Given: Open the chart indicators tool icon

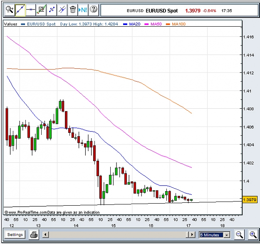Looking at the screenshot, I should click(x=41, y=10).
